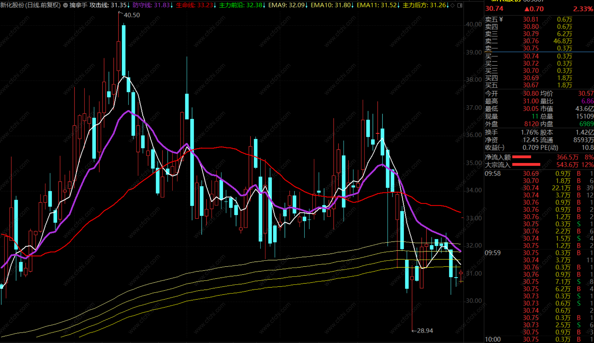The height and width of the screenshot is (343, 594).
Task: Click the 09:58 tick trade timestamp row
Action: pyautogui.click(x=492, y=174)
